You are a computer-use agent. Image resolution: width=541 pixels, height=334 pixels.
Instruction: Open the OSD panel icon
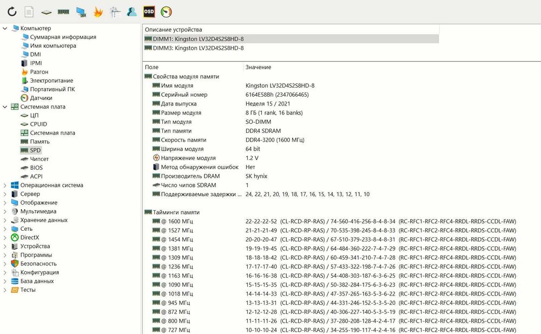coord(149,12)
